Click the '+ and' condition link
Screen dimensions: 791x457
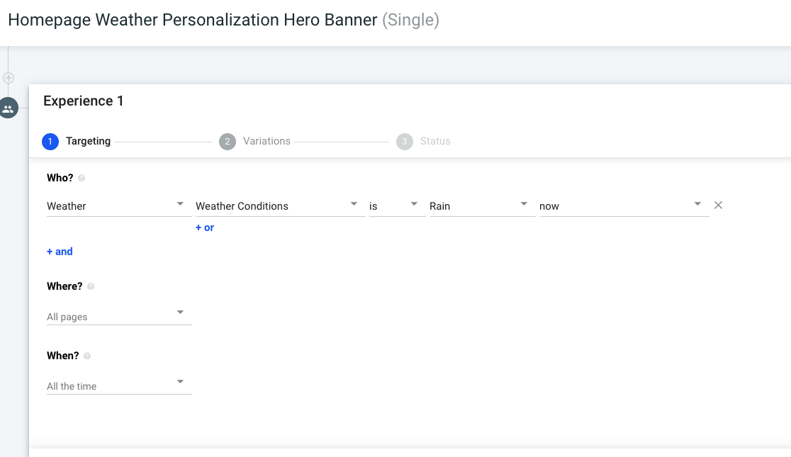[60, 252]
